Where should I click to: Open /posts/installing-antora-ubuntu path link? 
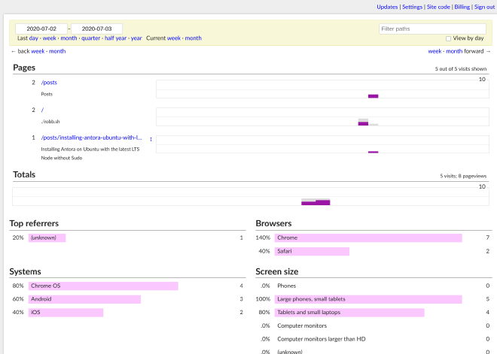tap(92, 138)
